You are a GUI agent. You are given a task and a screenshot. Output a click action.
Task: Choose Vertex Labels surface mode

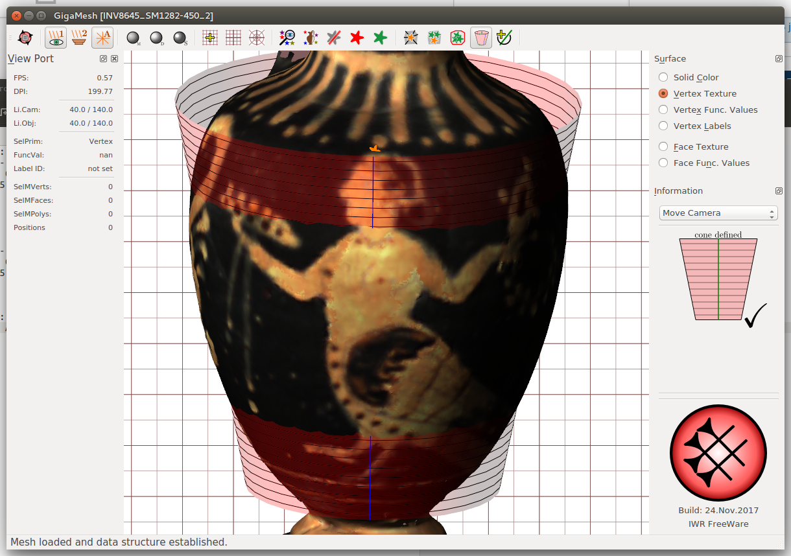[694, 126]
